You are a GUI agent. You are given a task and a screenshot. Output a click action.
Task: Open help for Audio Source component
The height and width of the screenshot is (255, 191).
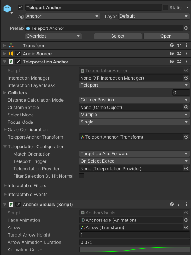pos(172,53)
